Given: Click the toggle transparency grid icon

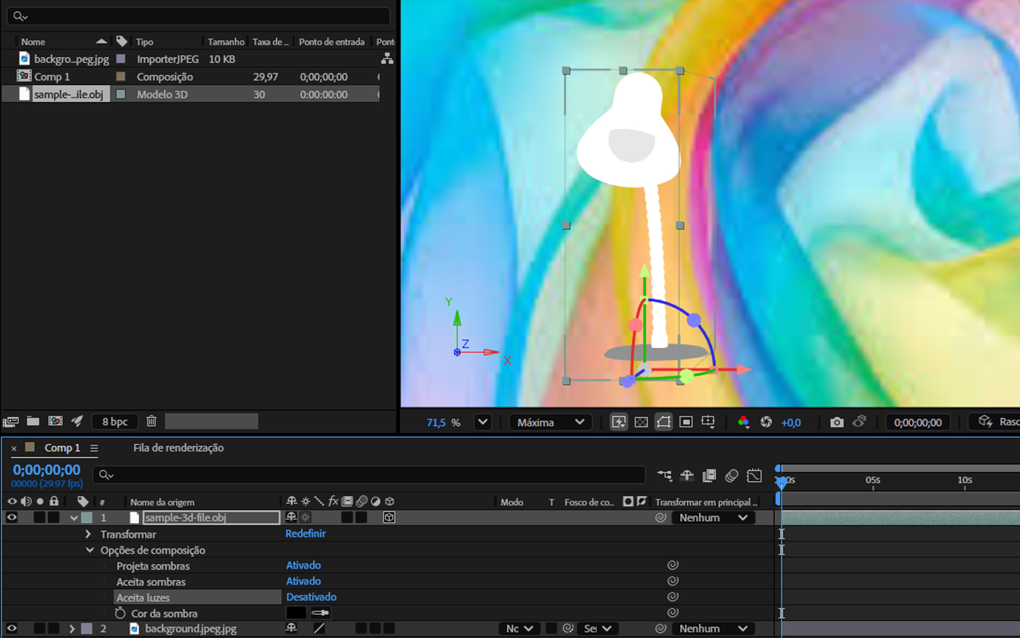Looking at the screenshot, I should point(642,422).
